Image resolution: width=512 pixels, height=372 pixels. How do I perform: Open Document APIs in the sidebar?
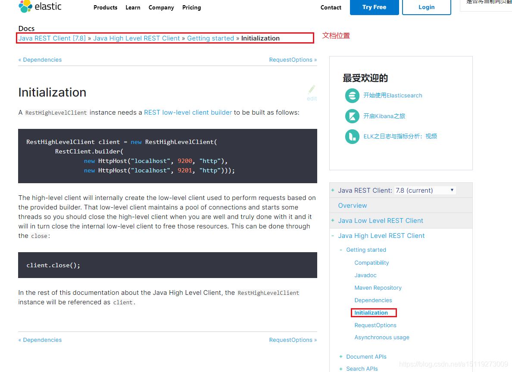pos(366,356)
